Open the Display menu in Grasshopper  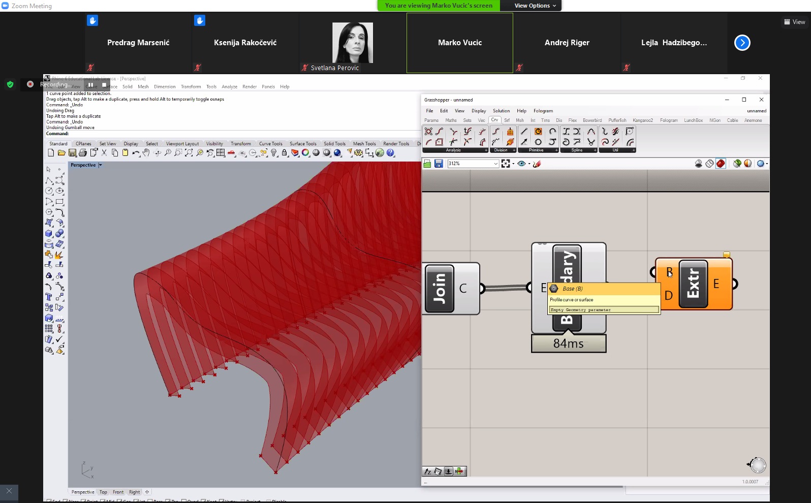479,111
